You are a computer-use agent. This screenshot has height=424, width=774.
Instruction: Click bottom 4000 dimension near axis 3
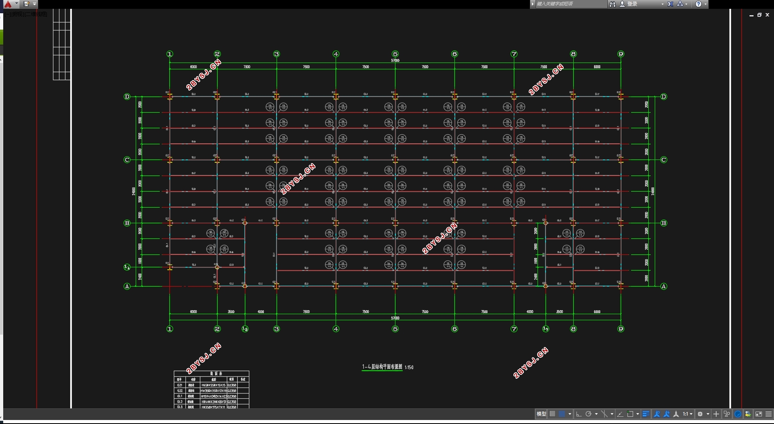click(261, 312)
